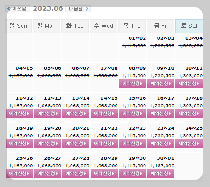Go to previous month 이전달
This screenshot has width=210, height=187.
pyautogui.click(x=18, y=8)
